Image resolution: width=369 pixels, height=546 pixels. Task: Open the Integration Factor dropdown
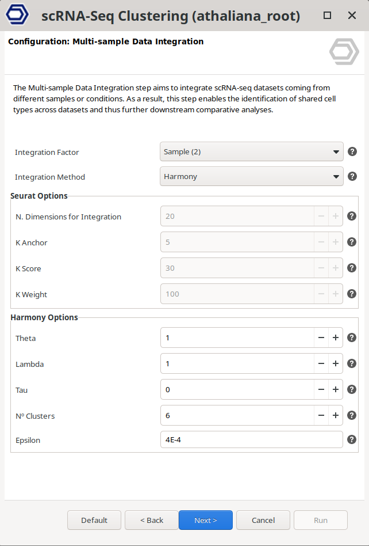pos(251,152)
